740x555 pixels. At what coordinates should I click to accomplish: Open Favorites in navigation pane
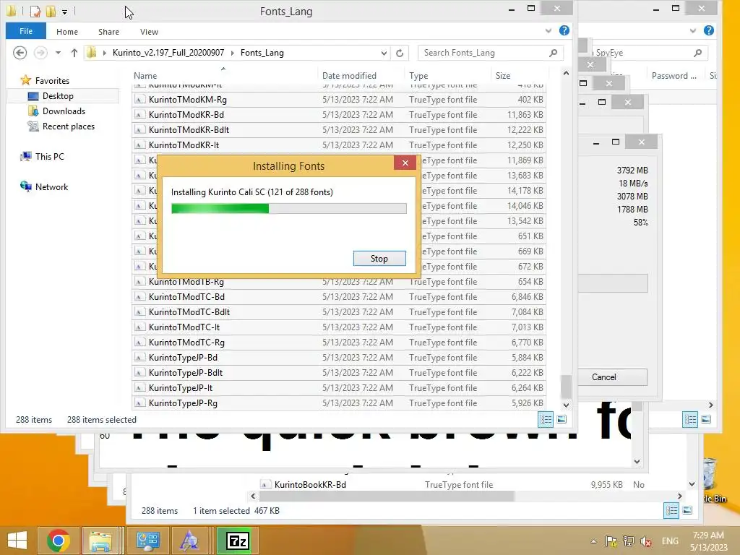point(52,81)
